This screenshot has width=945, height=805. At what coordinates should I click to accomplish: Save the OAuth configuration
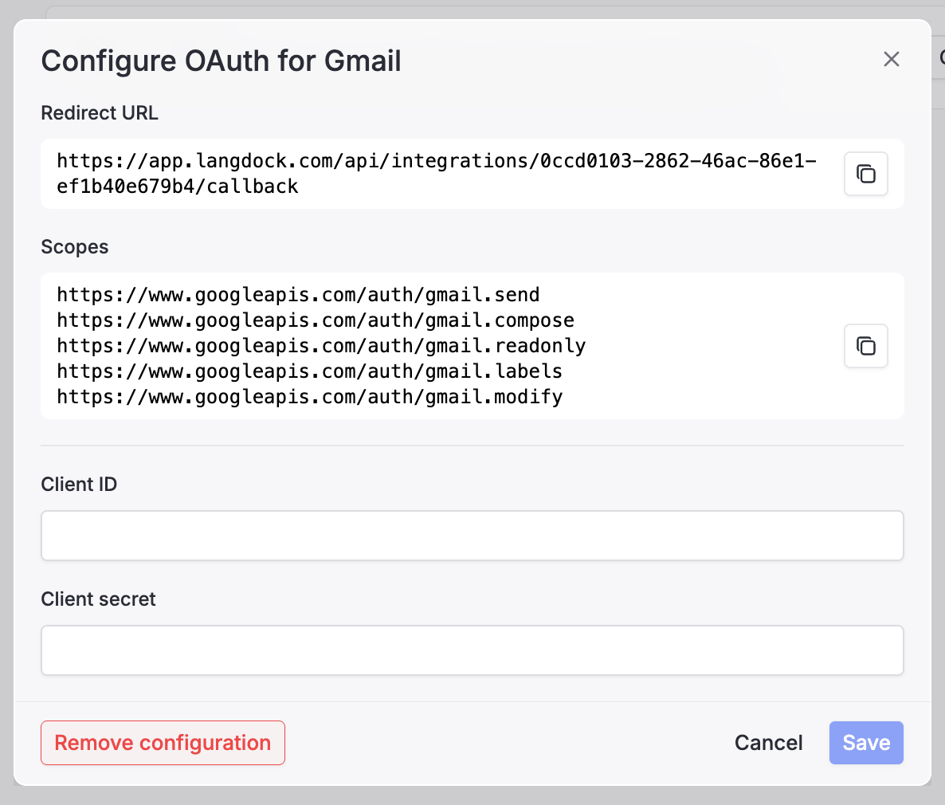(x=866, y=743)
